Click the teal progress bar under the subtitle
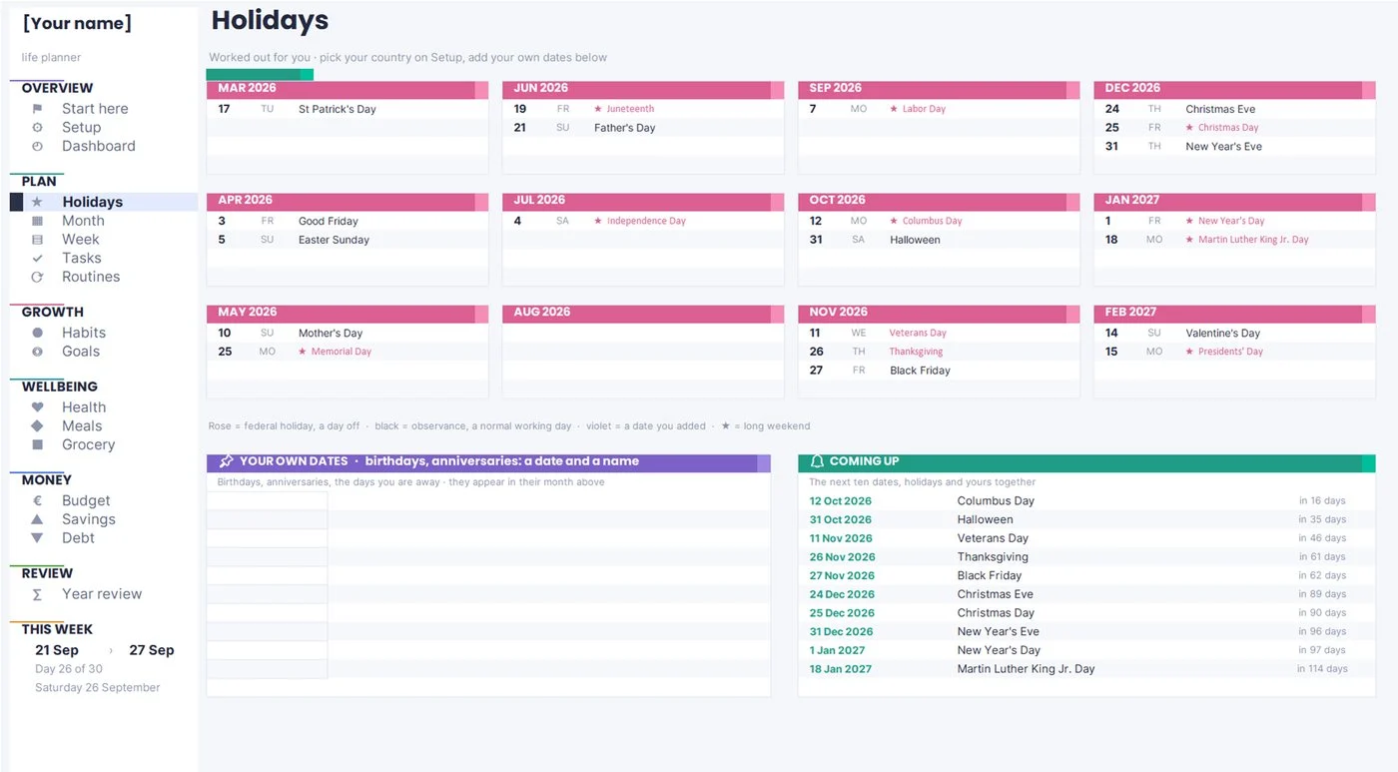The height and width of the screenshot is (772, 1398). pyautogui.click(x=260, y=75)
